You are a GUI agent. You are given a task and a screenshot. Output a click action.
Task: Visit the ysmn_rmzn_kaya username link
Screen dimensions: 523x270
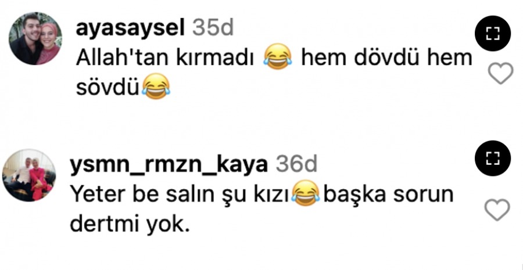[169, 165]
